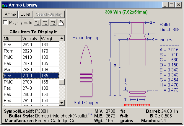Close the Ammo Library window

tap(178, 5)
